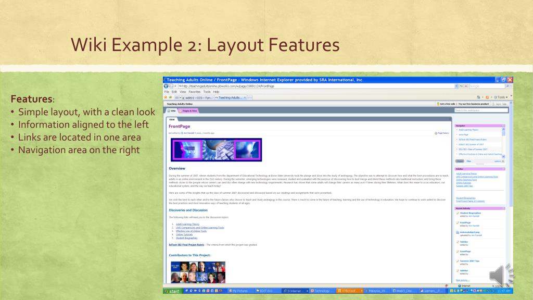
Task: Click the contributors photo collage
Action: [198, 272]
